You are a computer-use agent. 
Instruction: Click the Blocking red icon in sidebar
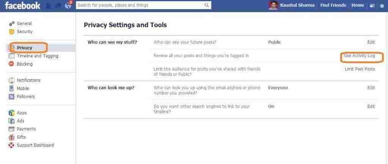click(x=11, y=64)
